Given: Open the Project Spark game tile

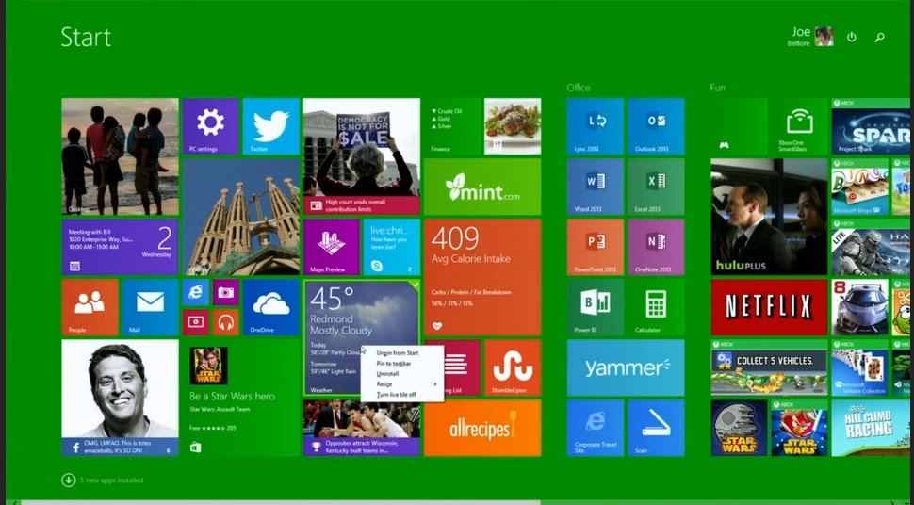Looking at the screenshot, I should click(872, 126).
